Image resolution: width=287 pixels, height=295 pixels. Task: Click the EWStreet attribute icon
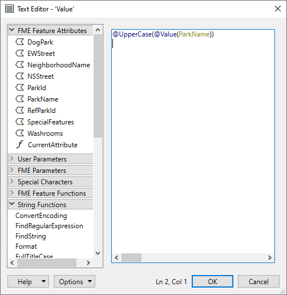20,53
